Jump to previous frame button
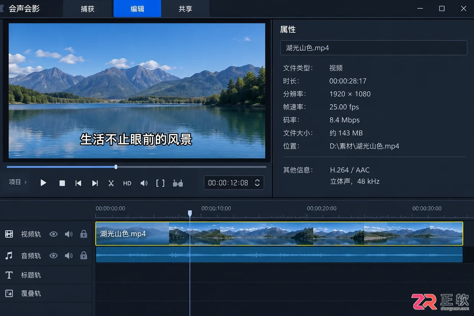The image size is (474, 316). click(78, 183)
